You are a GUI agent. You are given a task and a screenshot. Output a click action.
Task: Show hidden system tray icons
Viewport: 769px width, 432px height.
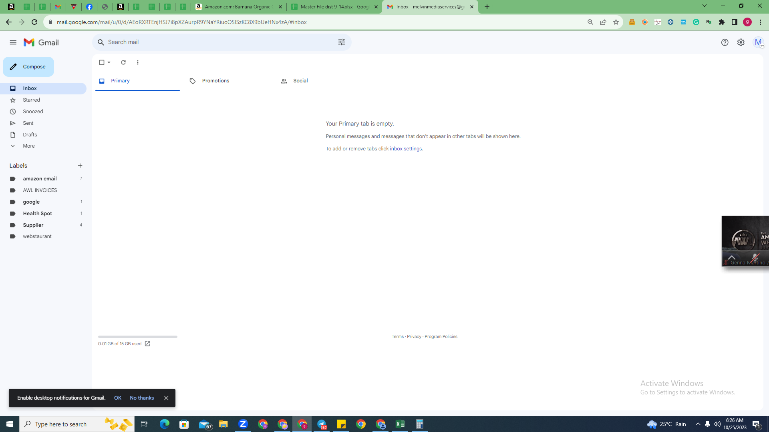click(x=698, y=424)
